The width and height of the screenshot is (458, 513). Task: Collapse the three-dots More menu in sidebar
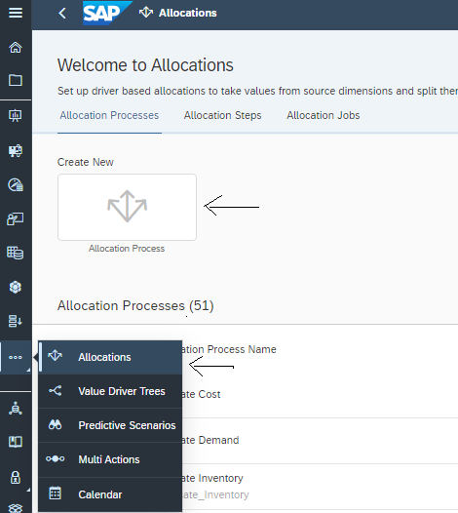[x=16, y=357]
